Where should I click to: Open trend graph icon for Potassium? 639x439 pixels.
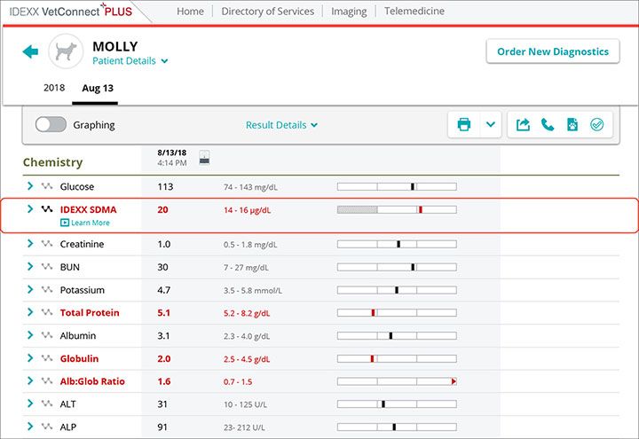[47, 289]
